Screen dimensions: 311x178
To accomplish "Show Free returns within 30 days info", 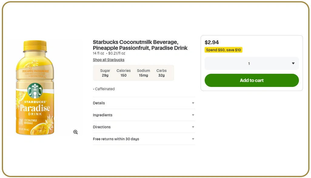I will click(x=116, y=139).
